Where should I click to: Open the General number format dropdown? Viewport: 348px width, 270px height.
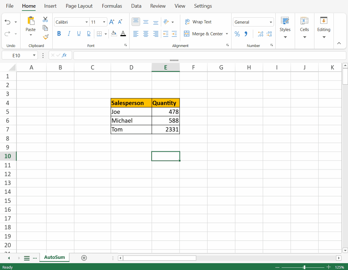tap(271, 22)
